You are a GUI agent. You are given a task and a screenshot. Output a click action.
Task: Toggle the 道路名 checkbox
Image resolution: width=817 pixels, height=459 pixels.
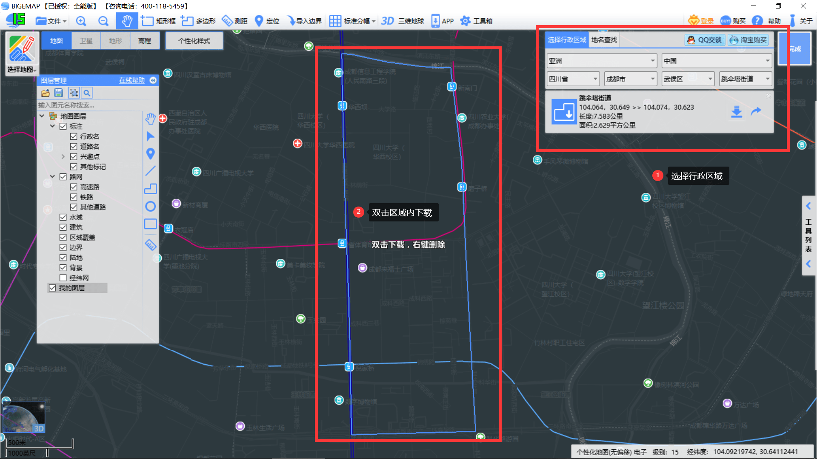point(74,147)
